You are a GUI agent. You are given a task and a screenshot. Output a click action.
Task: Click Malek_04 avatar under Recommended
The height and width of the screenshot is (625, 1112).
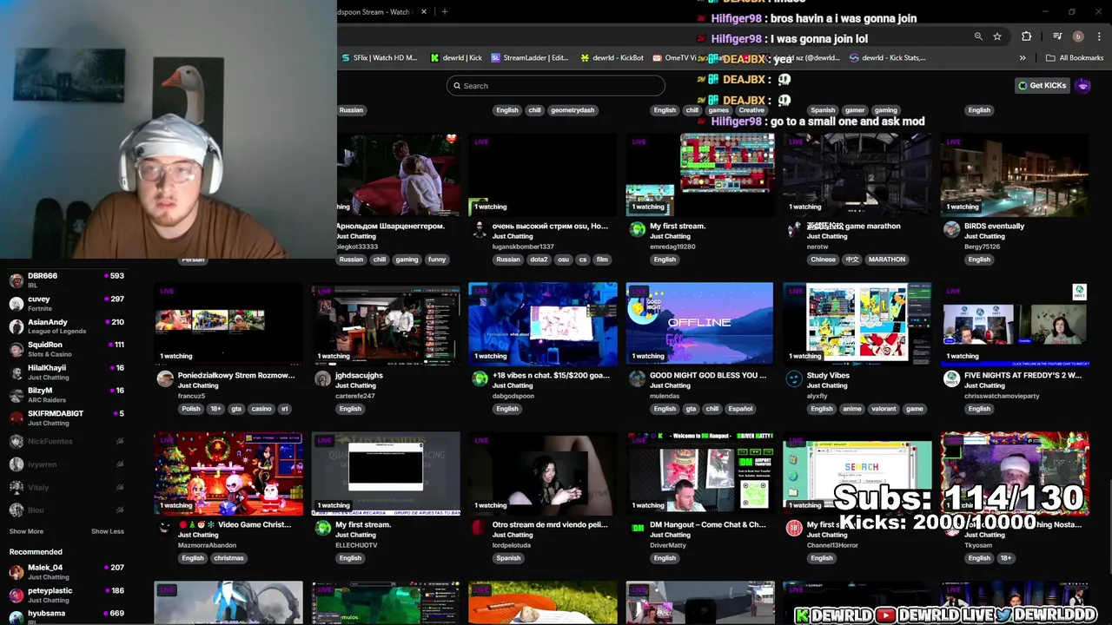coord(16,572)
